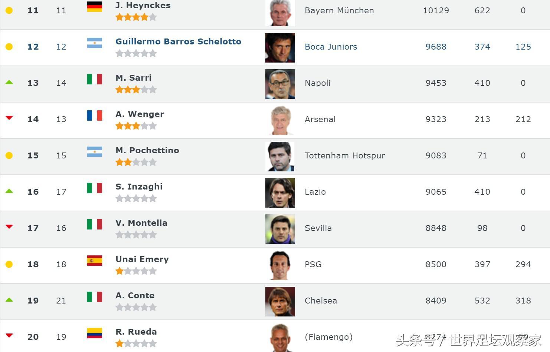Click the Colombian flag next to R. Rueda
Image resolution: width=550 pixels, height=352 pixels.
(x=95, y=333)
